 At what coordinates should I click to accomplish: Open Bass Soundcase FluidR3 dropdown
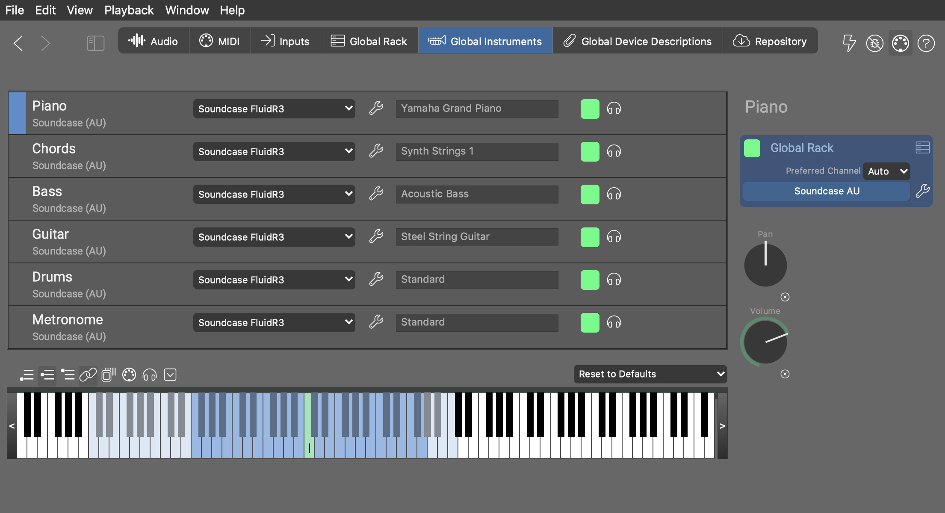click(x=274, y=194)
